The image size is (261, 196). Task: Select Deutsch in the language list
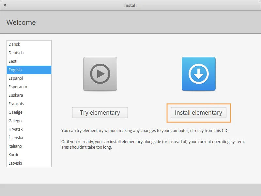[29, 53]
